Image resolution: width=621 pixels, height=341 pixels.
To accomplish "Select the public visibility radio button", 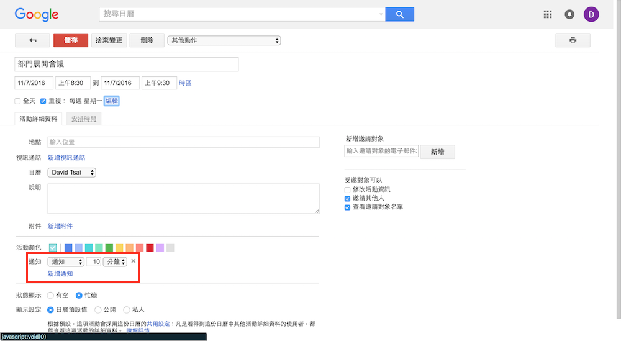I will coord(98,309).
